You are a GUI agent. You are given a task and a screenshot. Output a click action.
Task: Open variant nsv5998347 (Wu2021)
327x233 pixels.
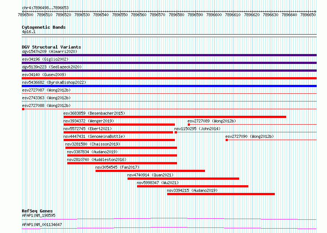click(x=158, y=183)
